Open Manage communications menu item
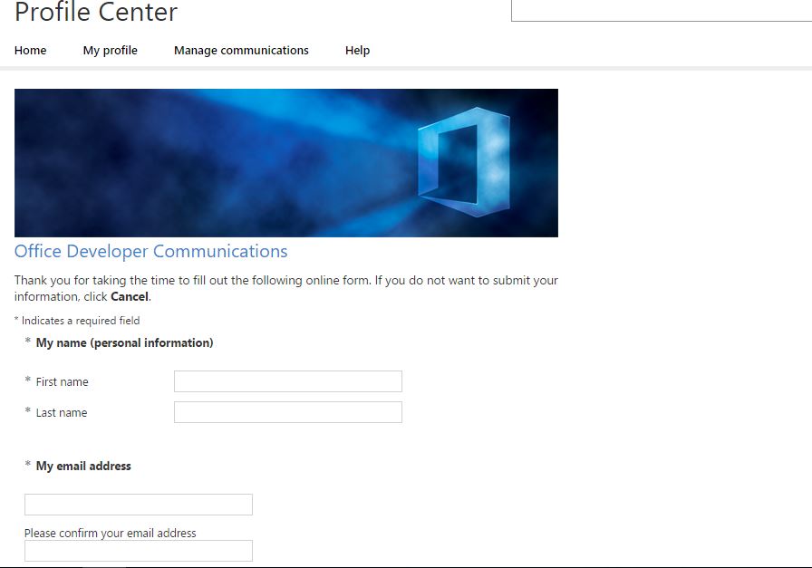 coord(241,50)
